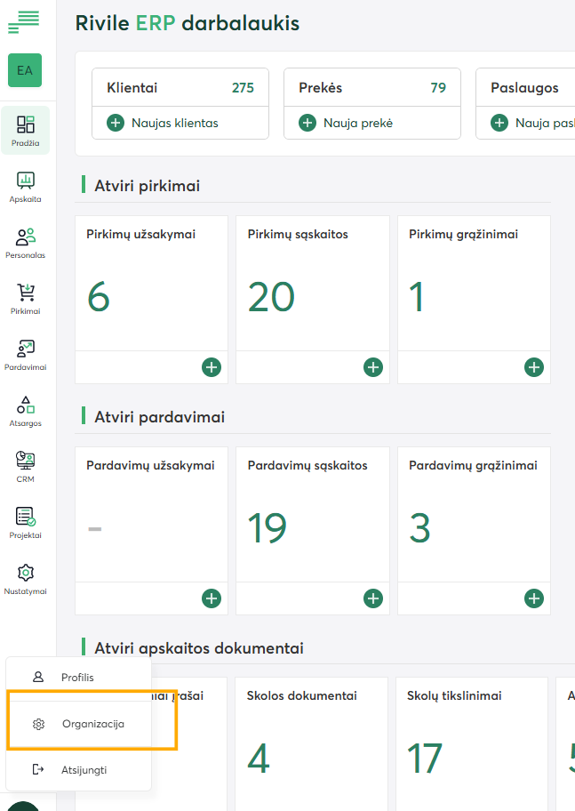
Task: Select Organizacija from user menu
Action: (x=78, y=724)
